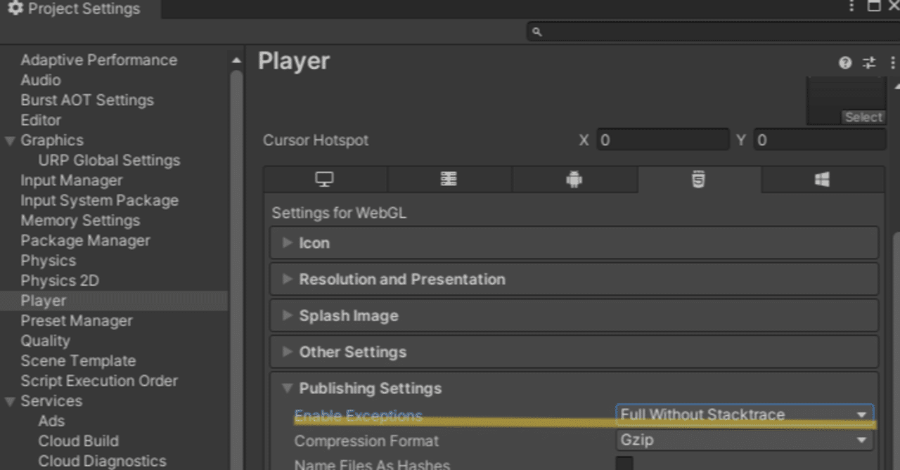Select the WebGL platform icon
900x470 pixels.
[x=698, y=179]
